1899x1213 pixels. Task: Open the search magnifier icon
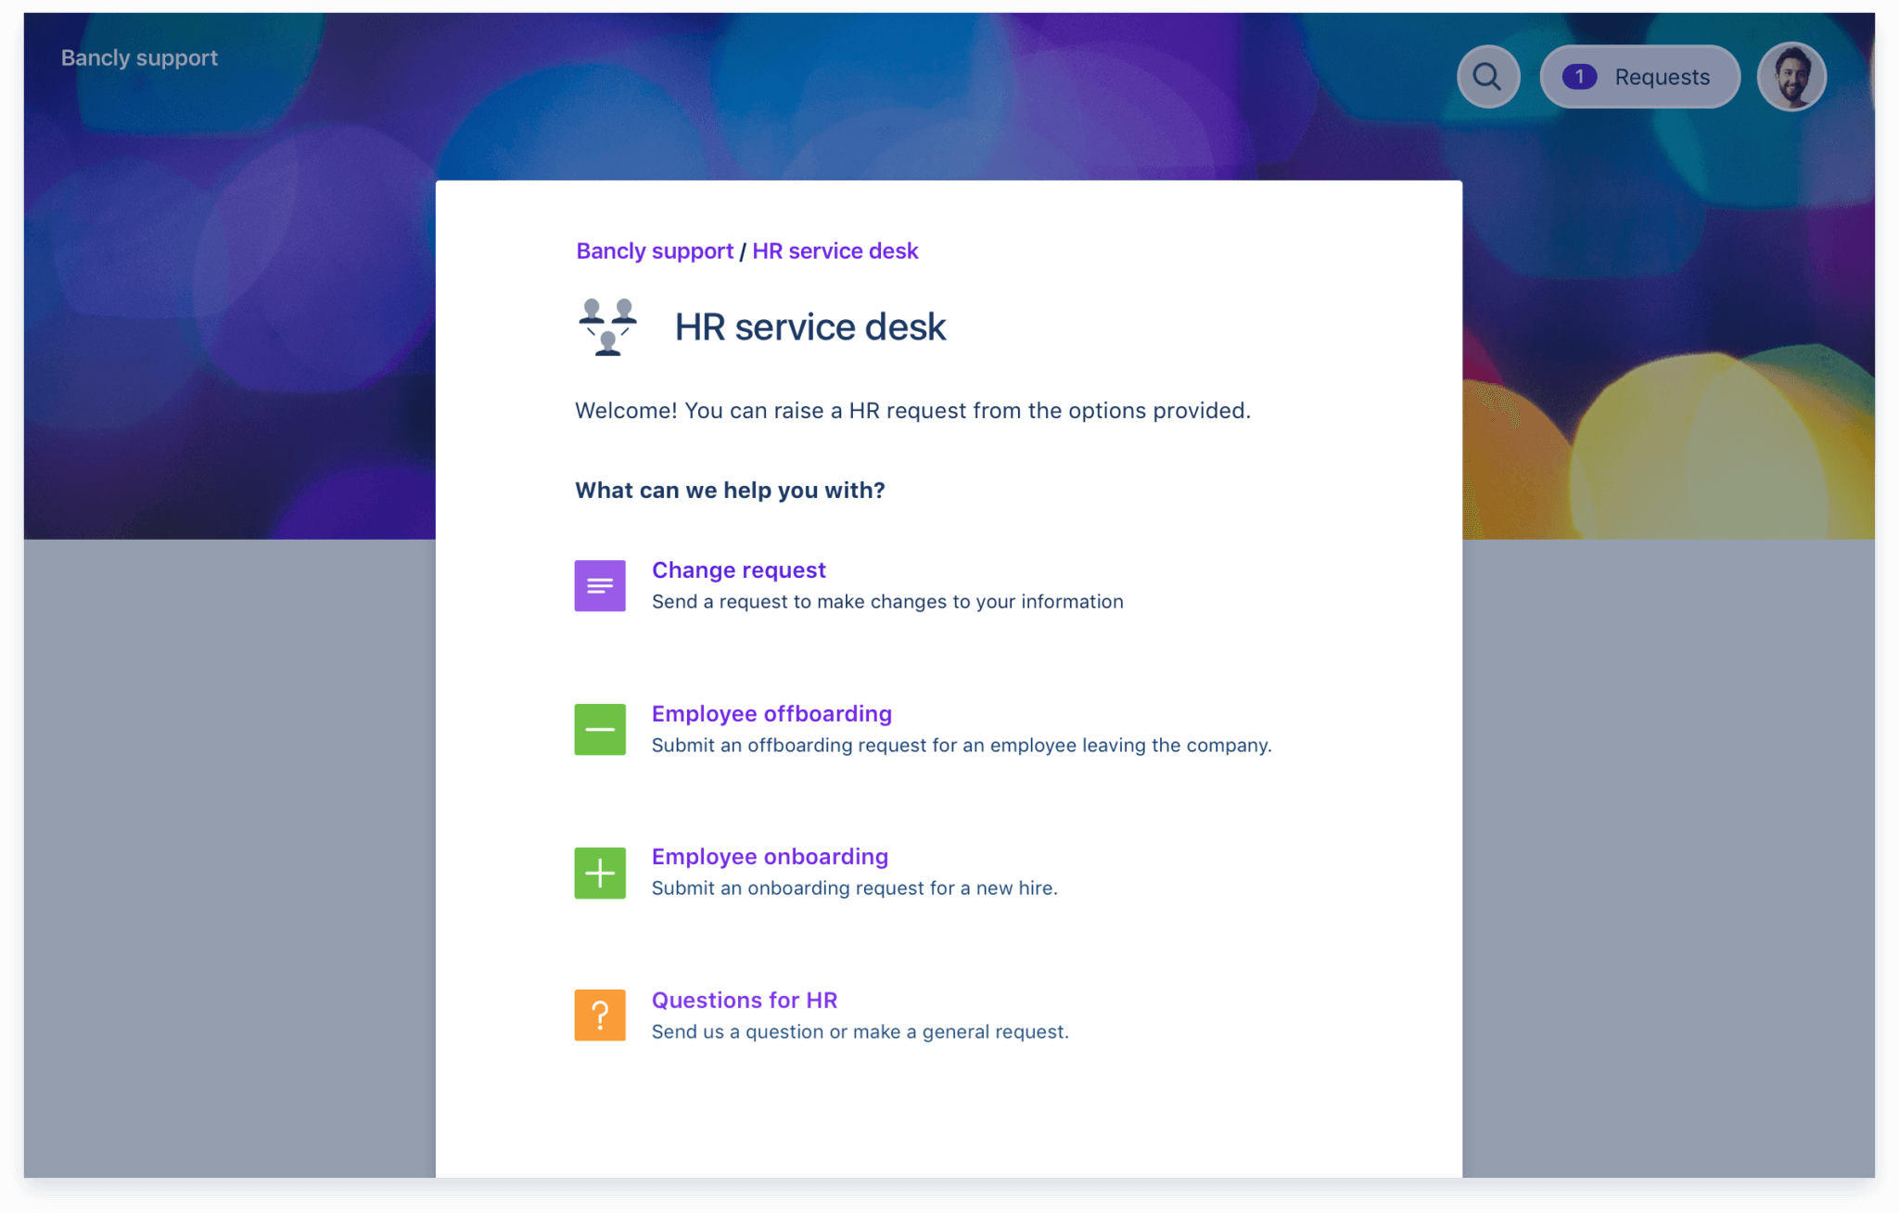[x=1488, y=76]
